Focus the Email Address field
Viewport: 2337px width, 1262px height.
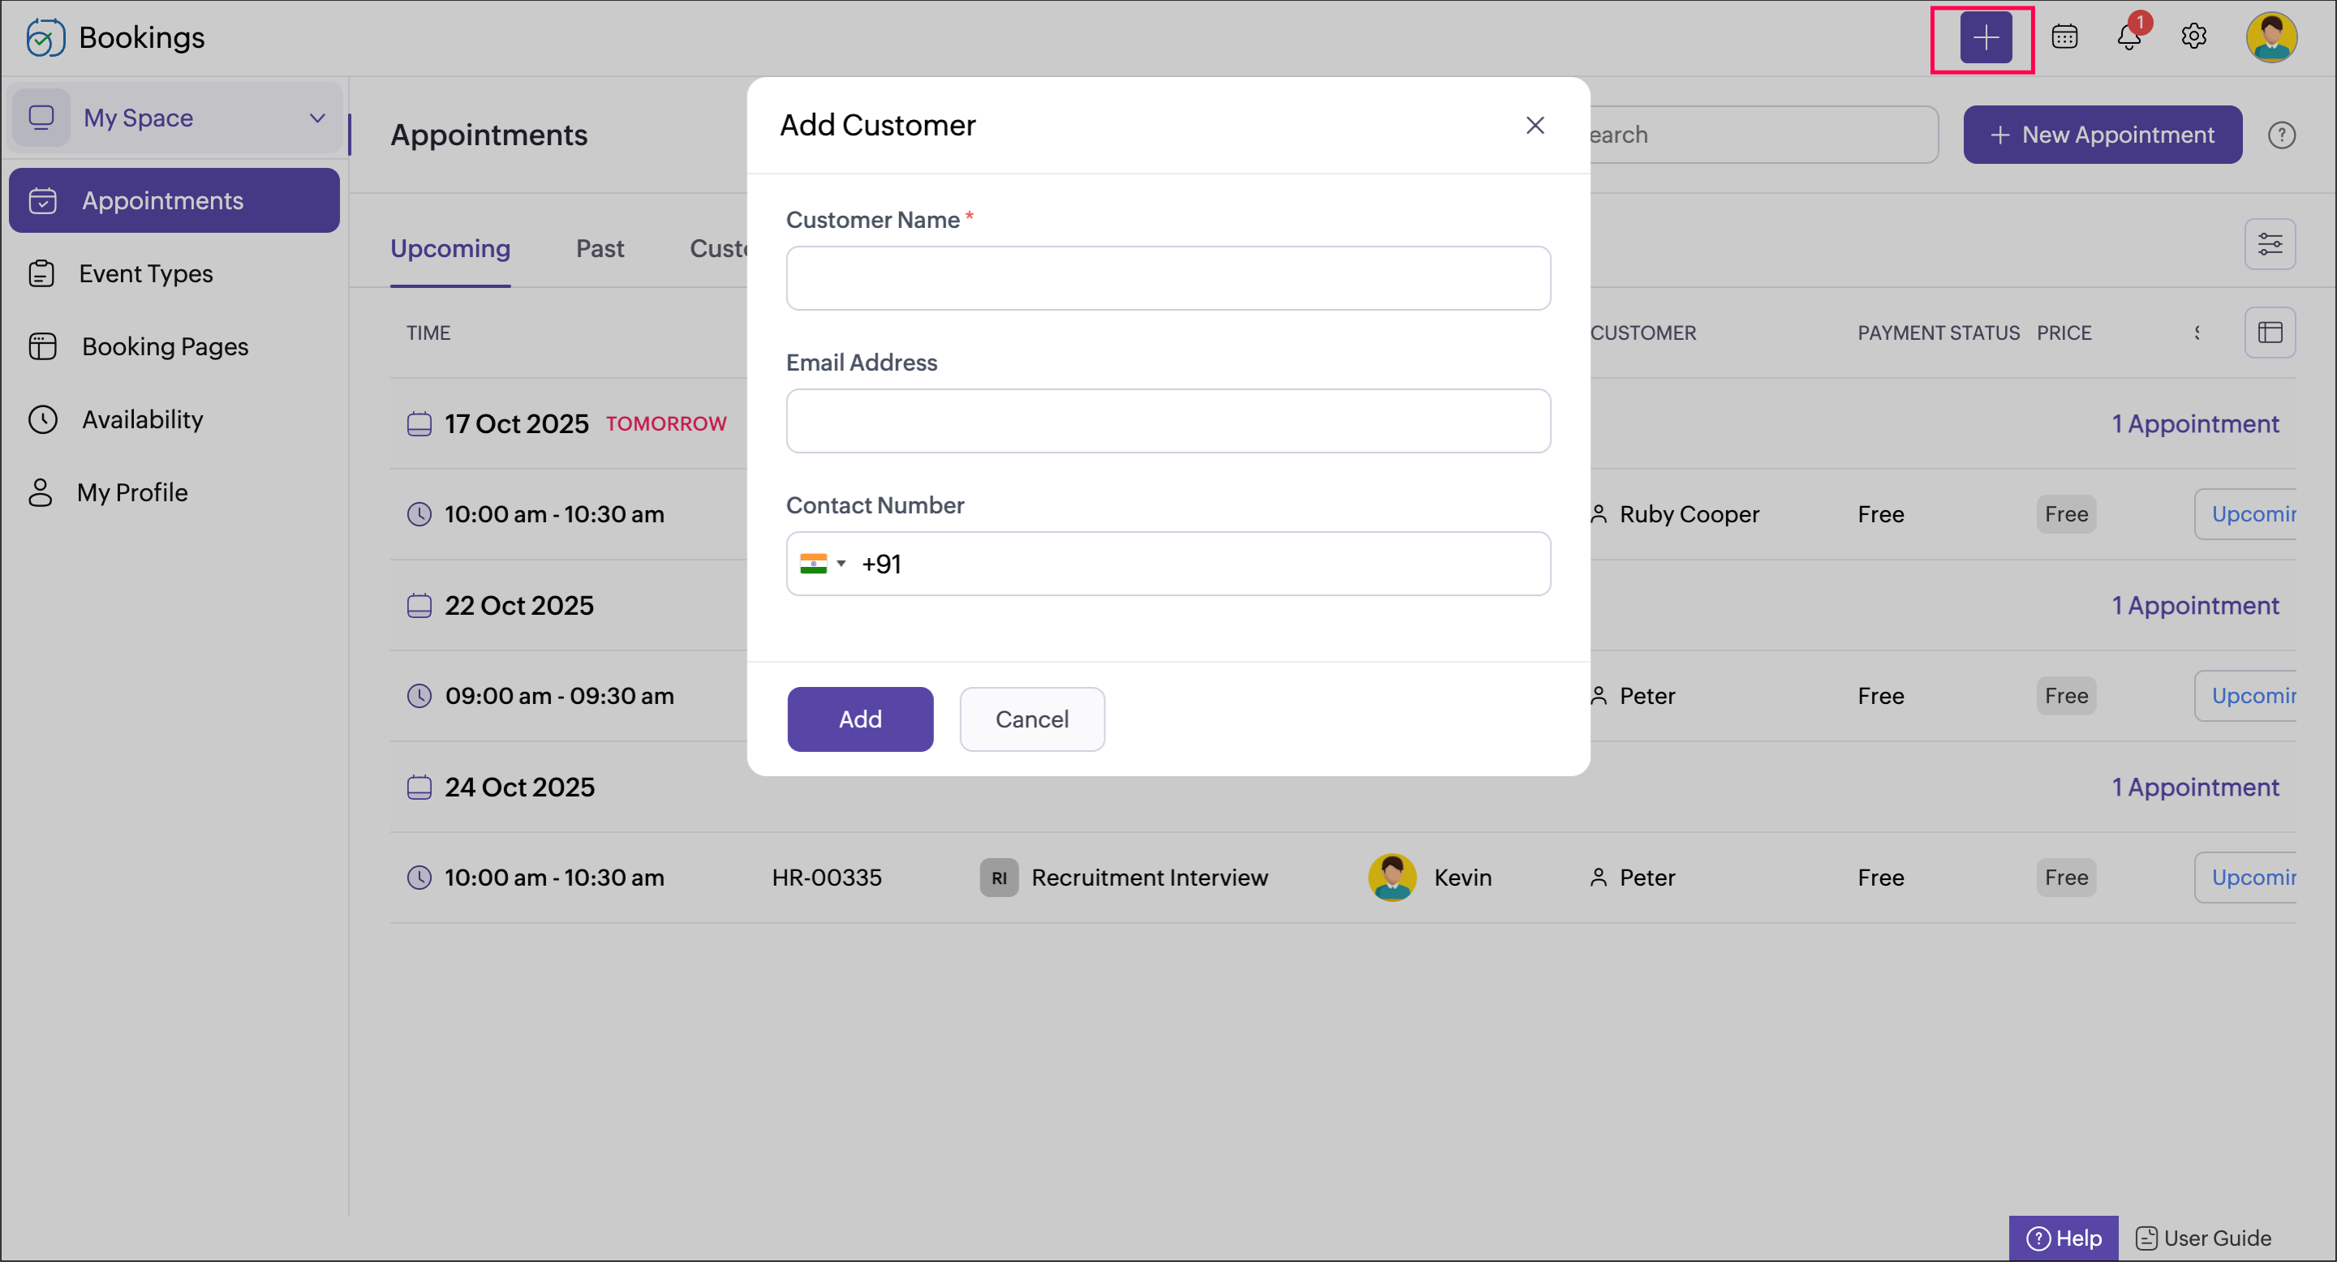[1168, 422]
